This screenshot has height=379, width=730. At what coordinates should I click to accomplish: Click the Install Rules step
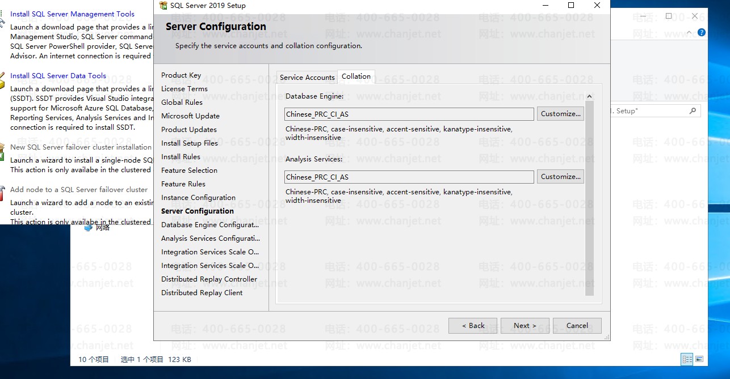181,157
